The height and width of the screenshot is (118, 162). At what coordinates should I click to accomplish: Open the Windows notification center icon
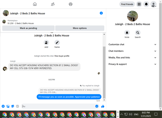pos(156,114)
